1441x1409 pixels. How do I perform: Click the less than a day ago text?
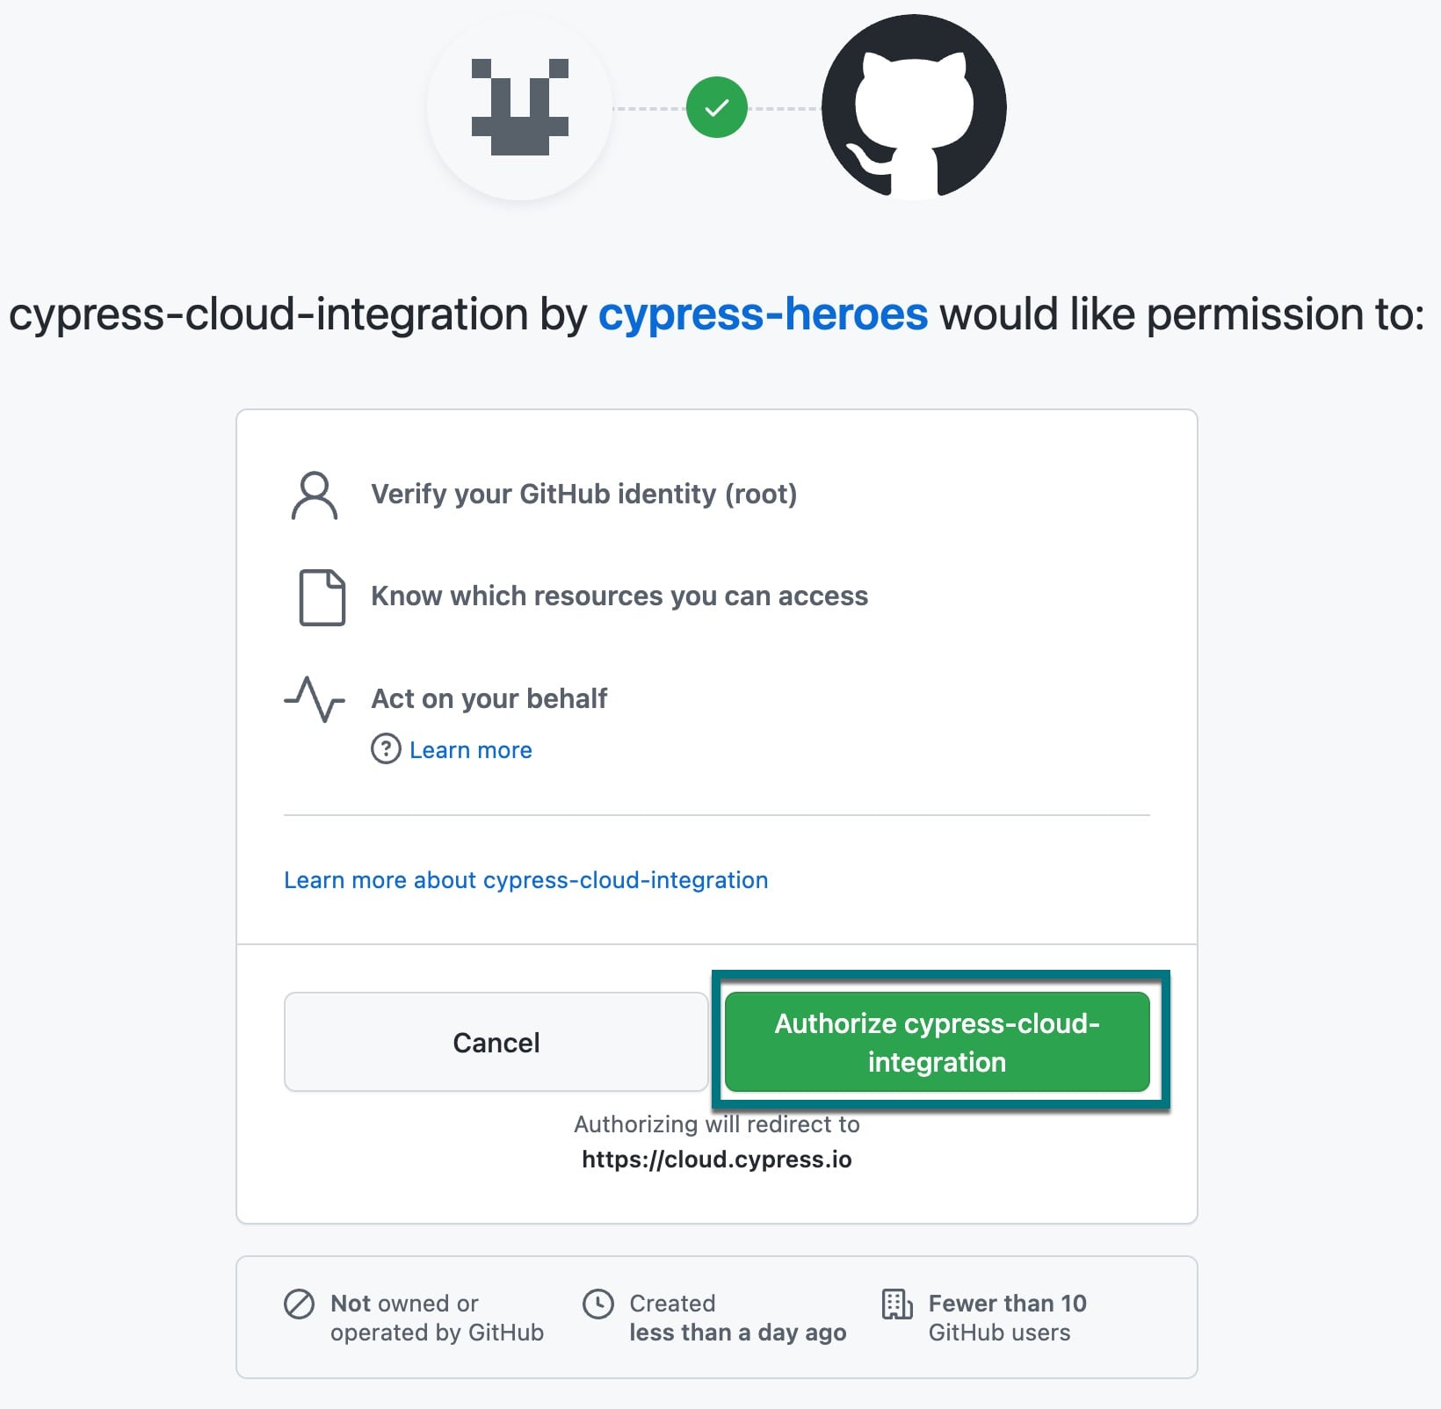(737, 1333)
